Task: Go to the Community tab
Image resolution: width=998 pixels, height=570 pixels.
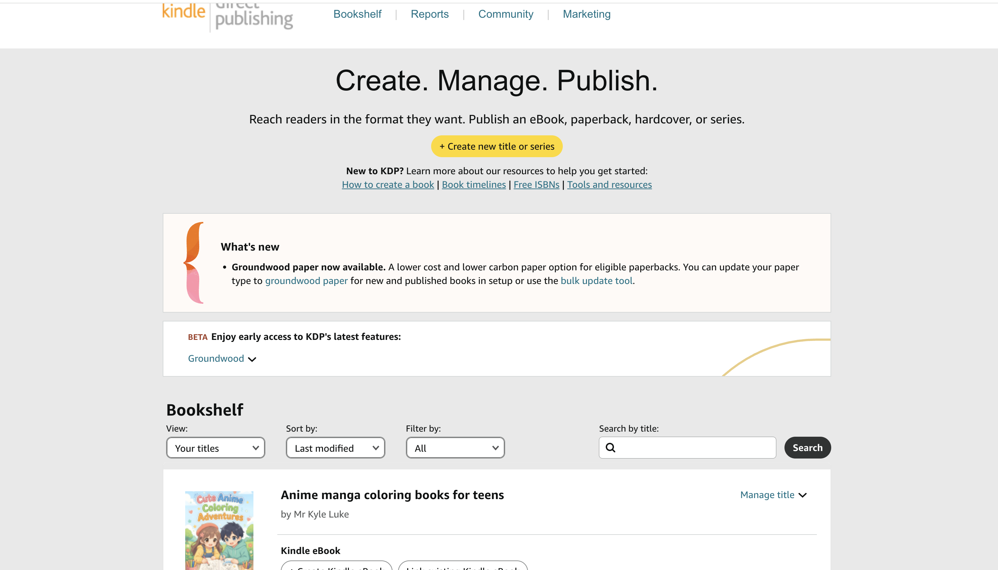Action: [506, 14]
